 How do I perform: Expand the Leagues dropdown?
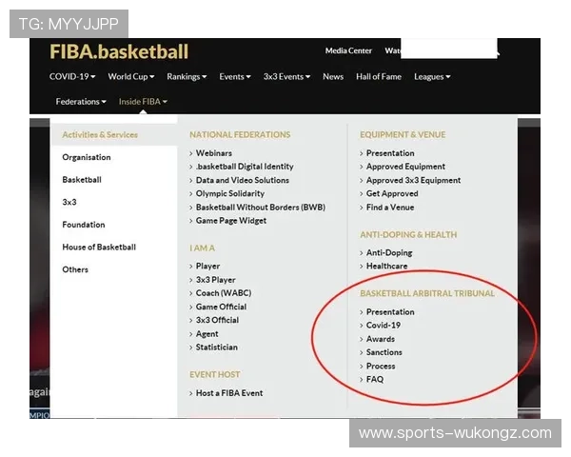[x=432, y=76]
